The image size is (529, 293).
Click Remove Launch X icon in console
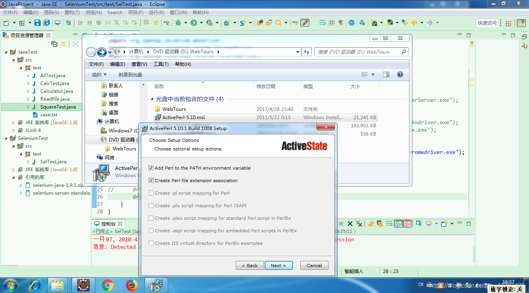tap(350, 224)
